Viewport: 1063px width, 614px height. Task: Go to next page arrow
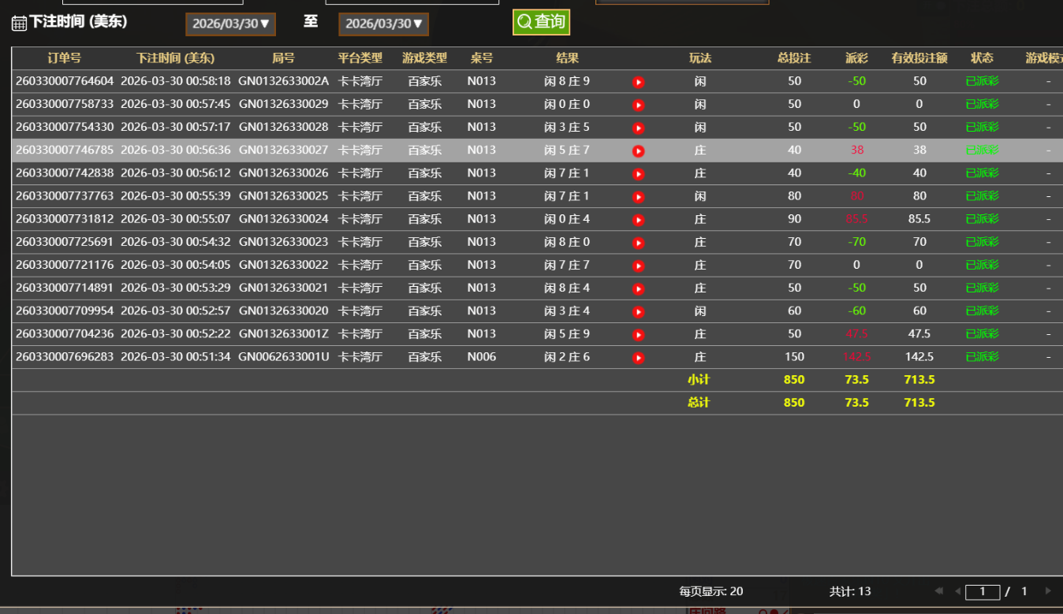[1048, 591]
